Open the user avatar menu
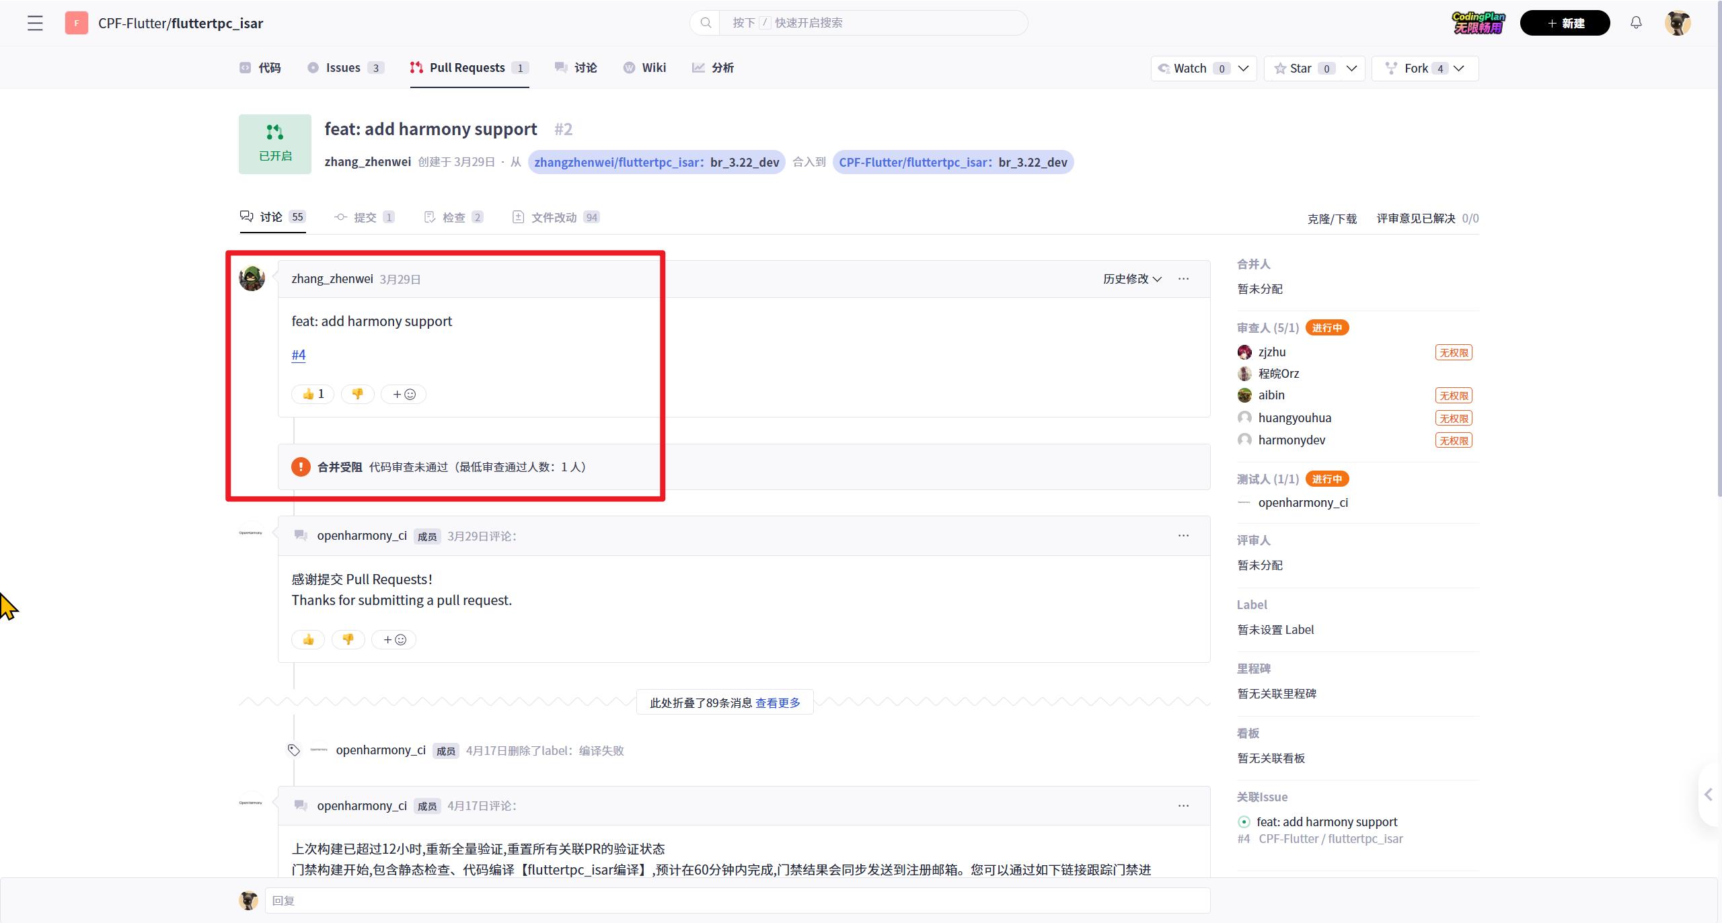Image resolution: width=1722 pixels, height=923 pixels. [x=1678, y=23]
